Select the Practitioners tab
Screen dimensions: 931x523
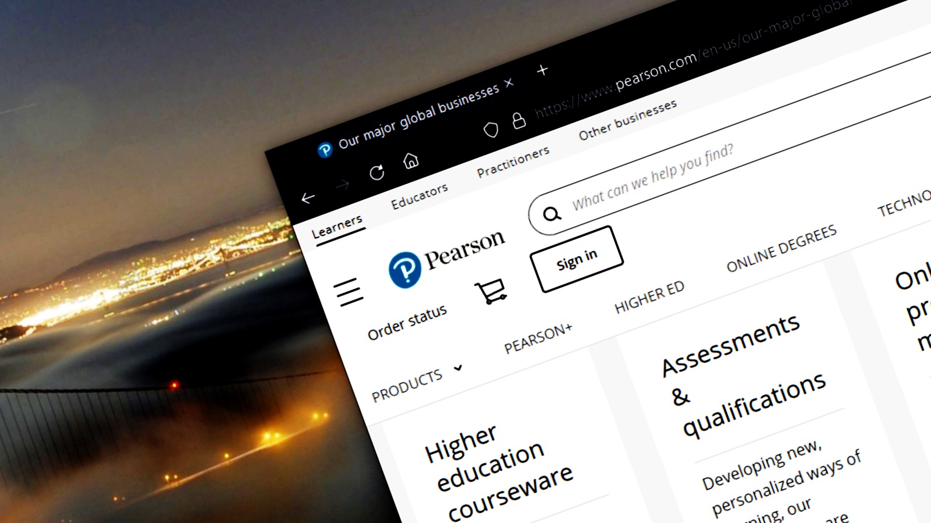pos(513,162)
